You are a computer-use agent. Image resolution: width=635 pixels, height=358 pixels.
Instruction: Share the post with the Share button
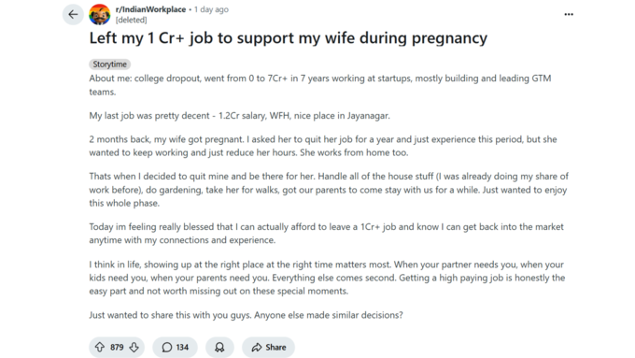coord(268,347)
